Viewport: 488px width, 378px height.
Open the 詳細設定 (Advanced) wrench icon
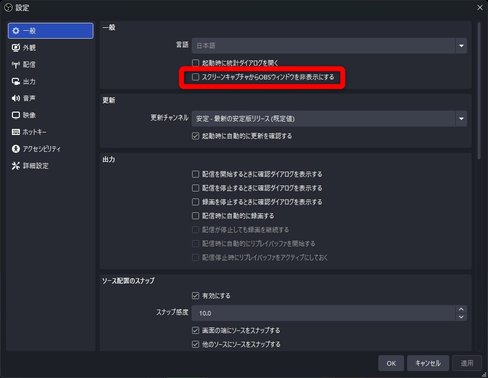point(15,165)
